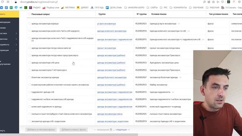
Task: Open the ОБУЧЕНИЕ bookmarks folder
Action: (196, 8)
